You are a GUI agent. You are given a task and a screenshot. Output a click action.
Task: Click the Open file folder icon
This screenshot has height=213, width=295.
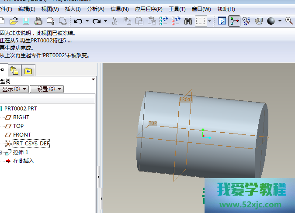[14, 21]
